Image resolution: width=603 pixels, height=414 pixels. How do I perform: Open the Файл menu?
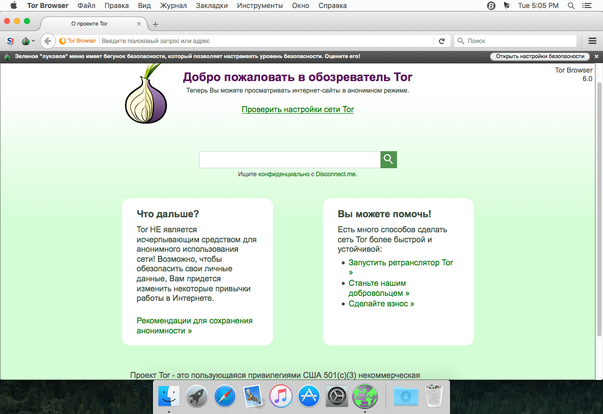86,6
